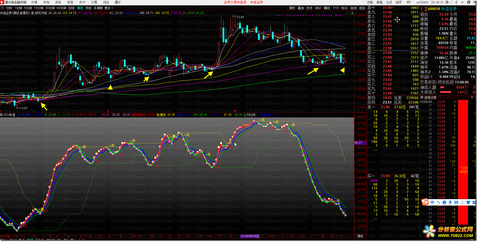Open the 版面 menu

tap(379, 2)
